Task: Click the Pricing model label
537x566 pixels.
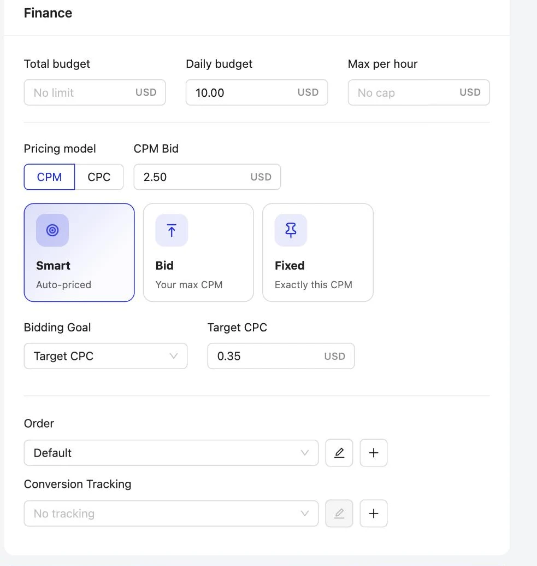Action: coord(60,149)
